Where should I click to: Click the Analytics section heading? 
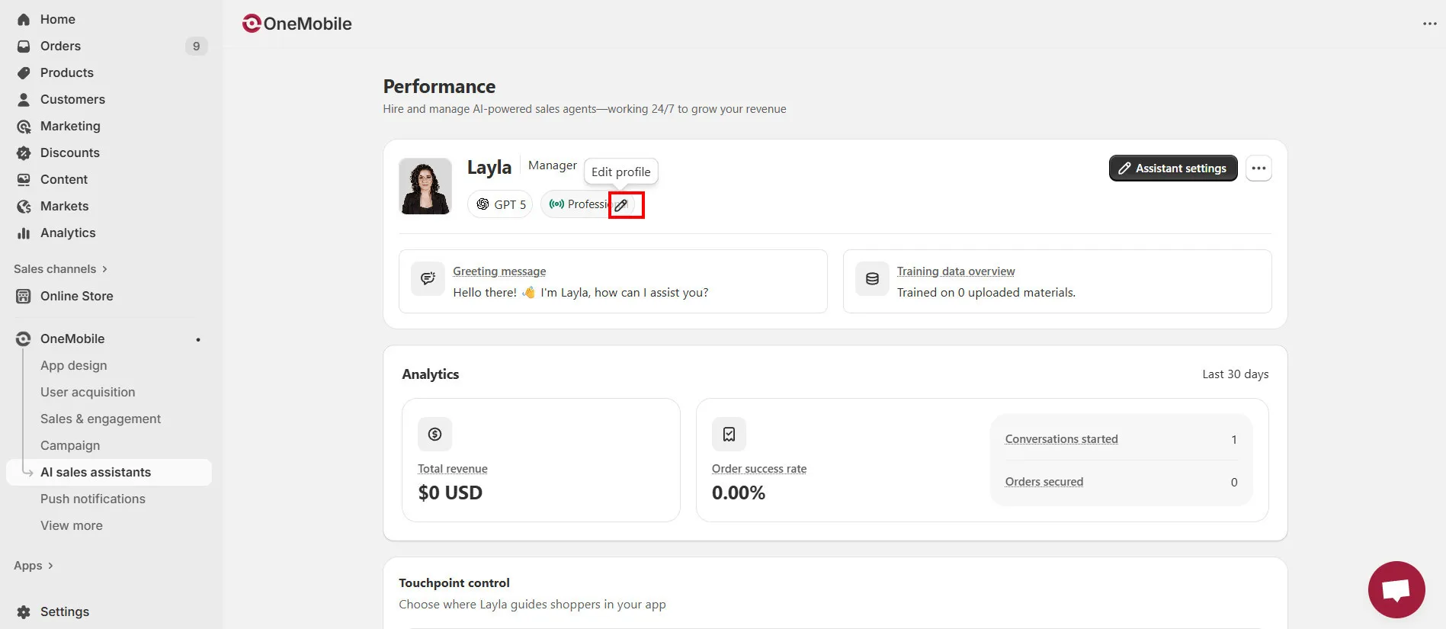[x=431, y=374]
